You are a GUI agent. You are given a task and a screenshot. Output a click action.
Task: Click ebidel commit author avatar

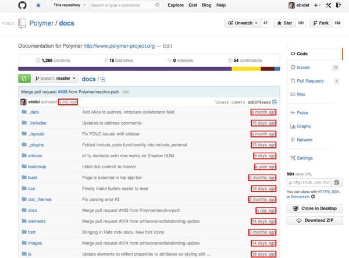23,102
